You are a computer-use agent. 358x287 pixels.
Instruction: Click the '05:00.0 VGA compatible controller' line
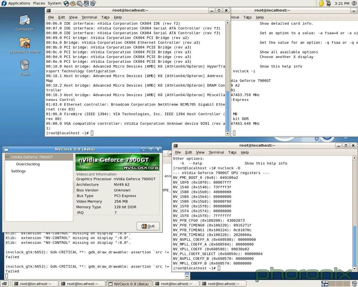[136, 126]
